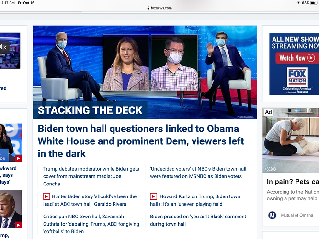Read 'Undecided voters' at NBC's town hall story
This screenshot has width=319, height=239.
pos(198,173)
